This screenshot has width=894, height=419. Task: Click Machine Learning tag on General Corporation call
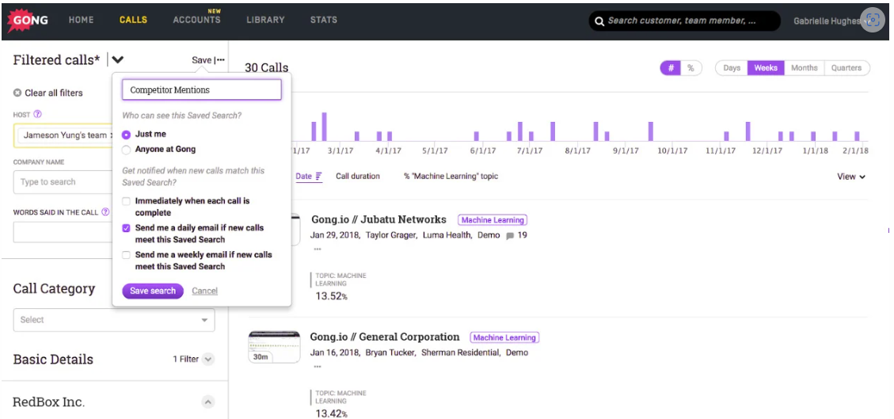(x=504, y=337)
